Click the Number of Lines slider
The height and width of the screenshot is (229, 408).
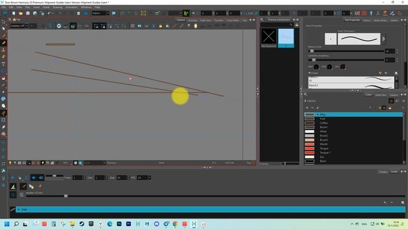(215, 196)
